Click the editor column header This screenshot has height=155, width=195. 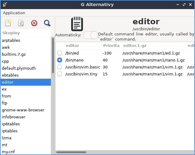(x=83, y=46)
